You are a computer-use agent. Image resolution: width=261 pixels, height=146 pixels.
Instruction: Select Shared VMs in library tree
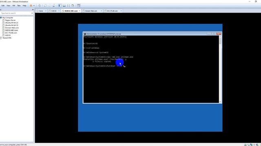7,38
